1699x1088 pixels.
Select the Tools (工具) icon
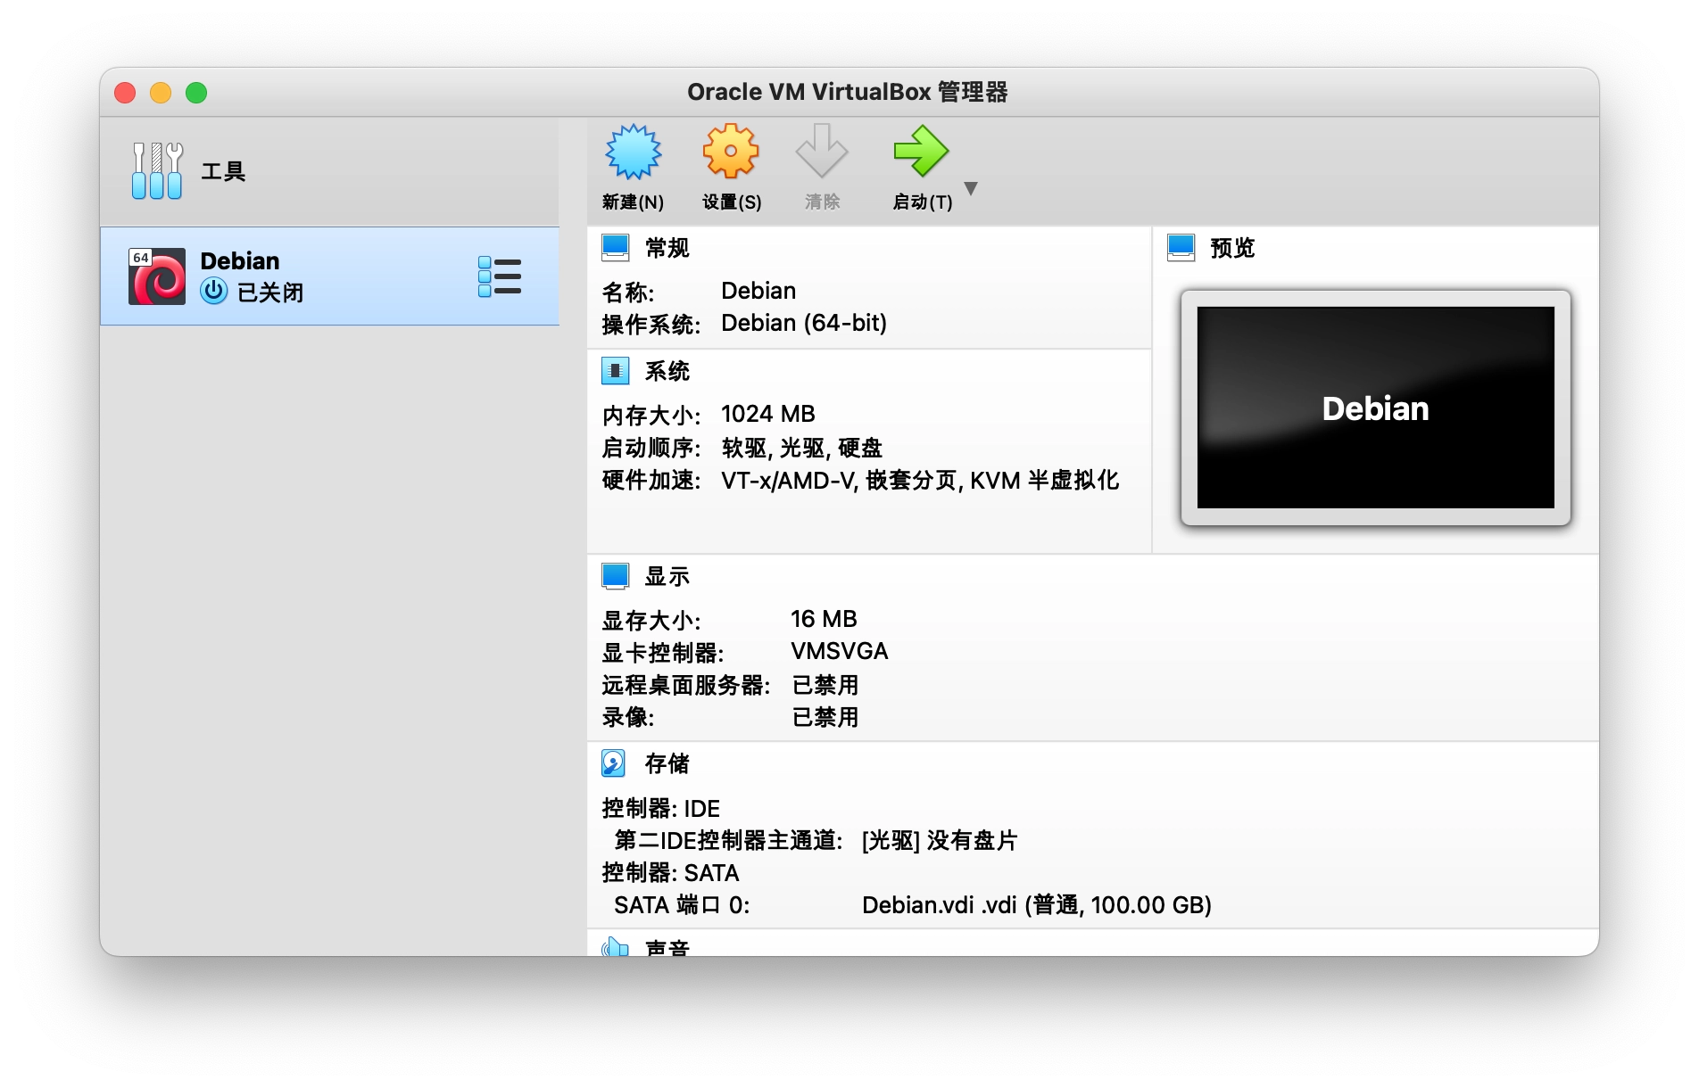coord(157,170)
